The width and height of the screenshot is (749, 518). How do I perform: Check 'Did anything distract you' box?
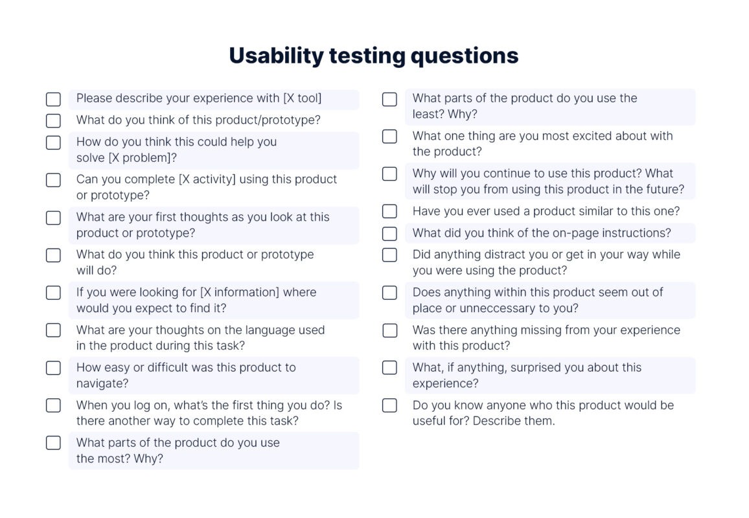click(x=389, y=255)
